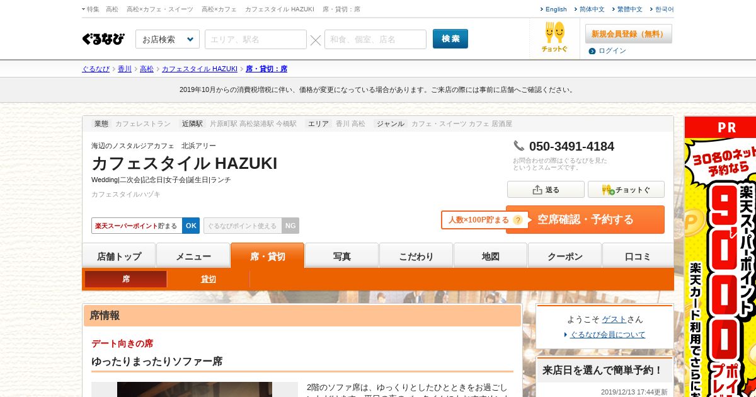Switch language to 繁體中文
The image size is (756, 397).
pyautogui.click(x=629, y=9)
